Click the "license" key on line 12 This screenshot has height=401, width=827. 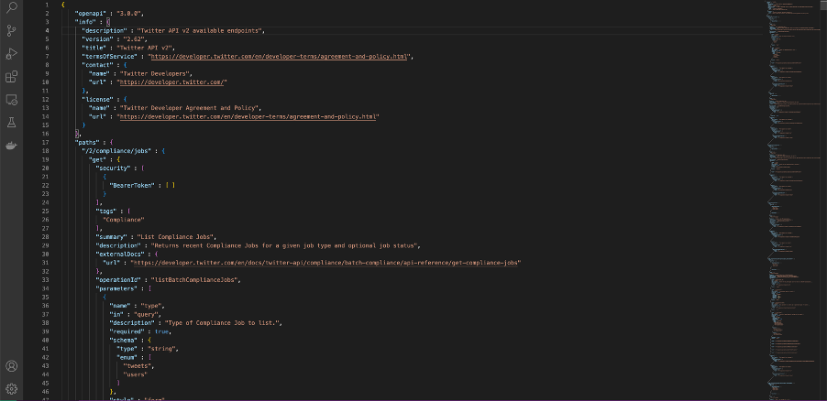(x=97, y=99)
